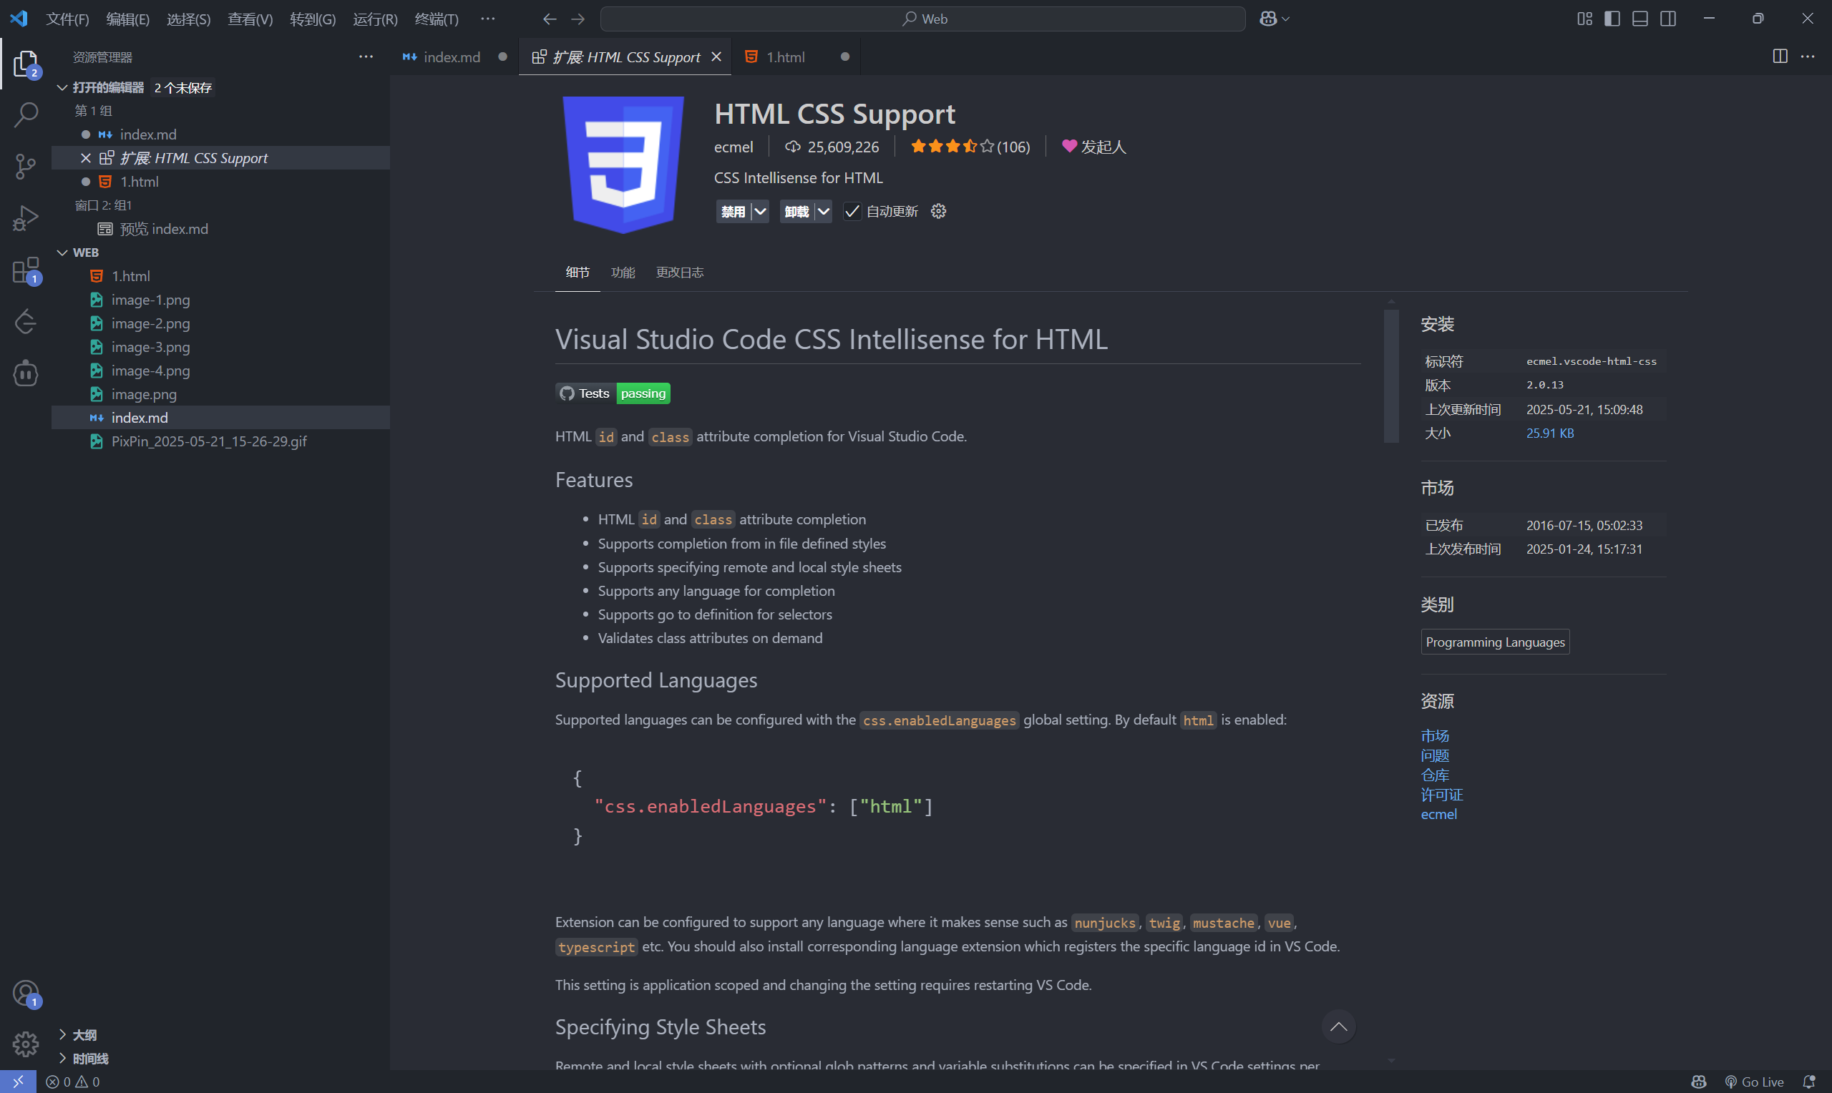Open the disable button dropdown arrow
The image size is (1832, 1093).
[x=760, y=212]
